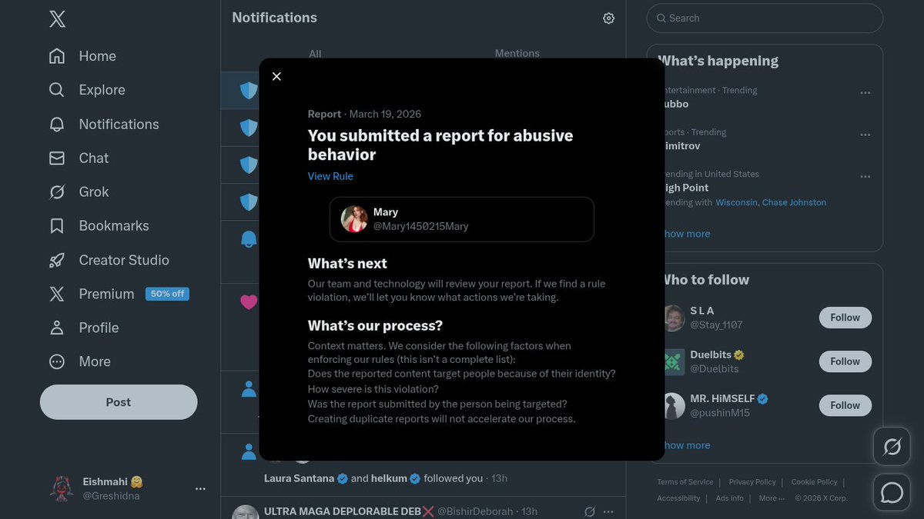The height and width of the screenshot is (519, 924).
Task: Click Grok icon on DEB's post
Action: tap(590, 511)
